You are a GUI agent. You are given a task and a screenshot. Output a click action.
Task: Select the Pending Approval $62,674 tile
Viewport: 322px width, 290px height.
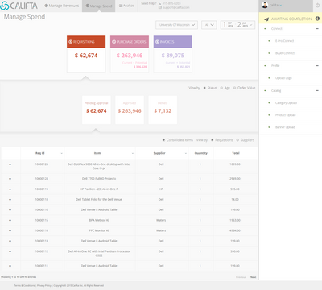pyautogui.click(x=97, y=110)
